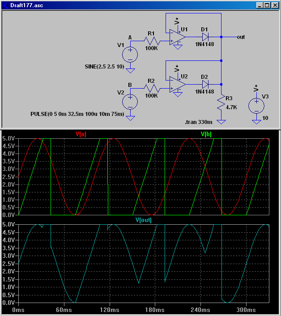Select the D1 diode symbol

205,37
